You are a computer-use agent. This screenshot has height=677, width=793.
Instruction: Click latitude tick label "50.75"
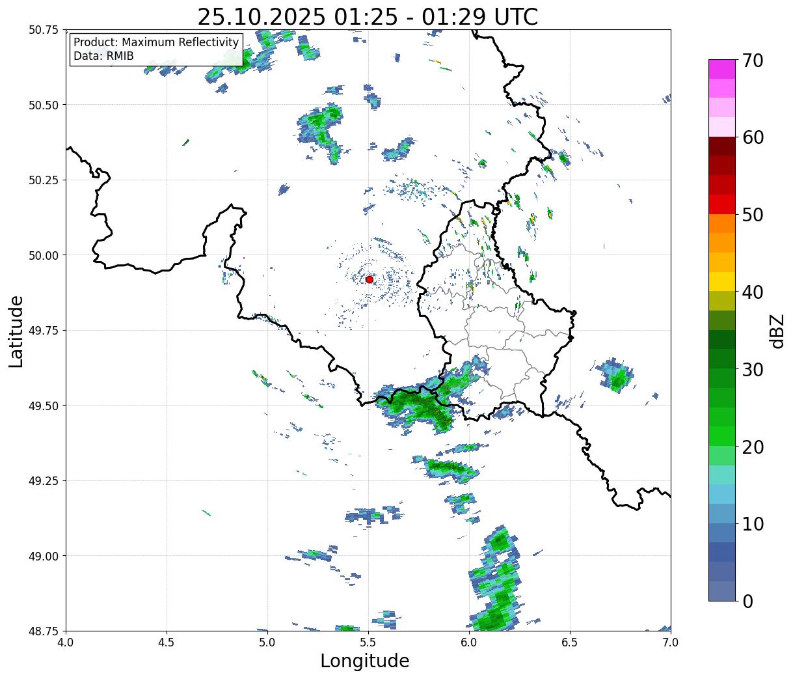[x=44, y=30]
